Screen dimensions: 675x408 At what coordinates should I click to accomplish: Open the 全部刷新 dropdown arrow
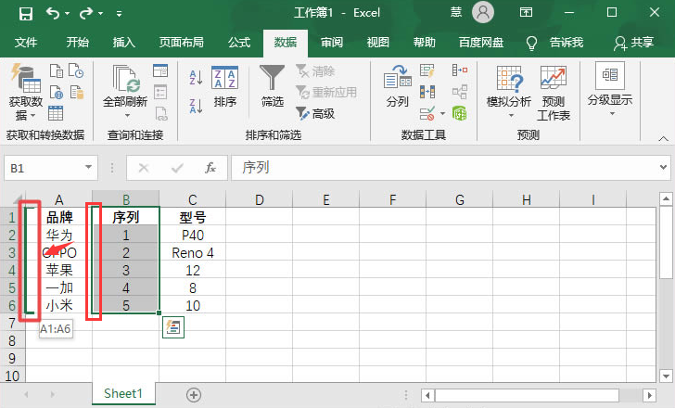point(127,115)
